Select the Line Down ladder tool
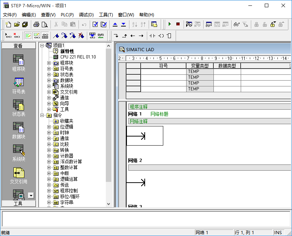This screenshot has height=236, width=292. [116, 36]
